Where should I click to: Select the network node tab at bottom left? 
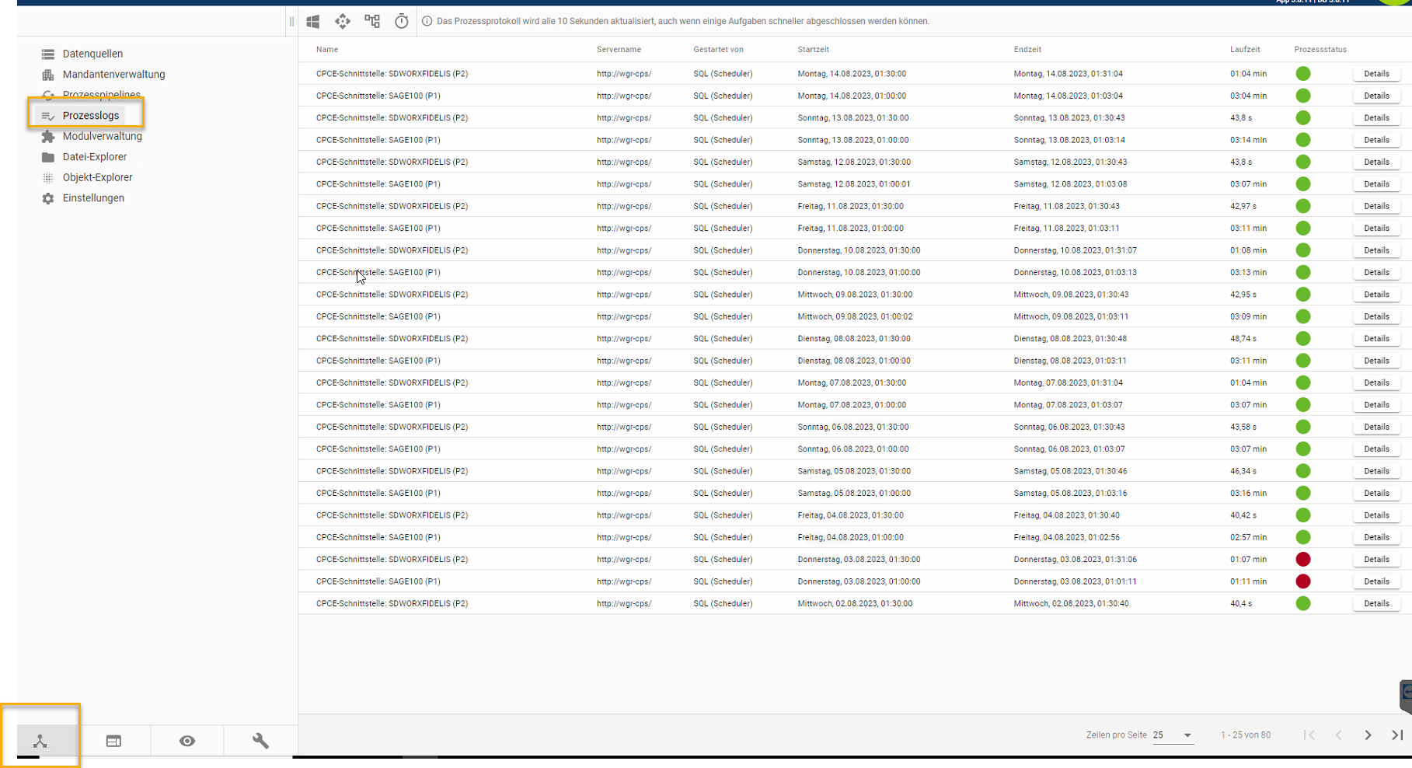[40, 741]
